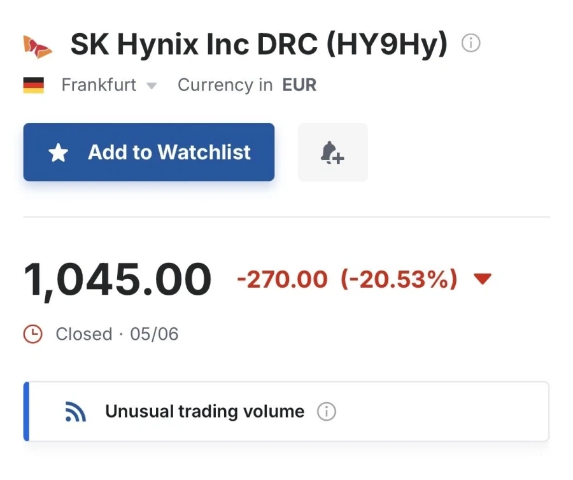
Task: Select the Frankfurt exchange label
Action: (x=99, y=85)
